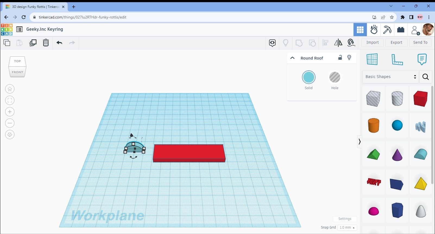
Task: Pick the purple Cone shape
Action: pyautogui.click(x=397, y=154)
